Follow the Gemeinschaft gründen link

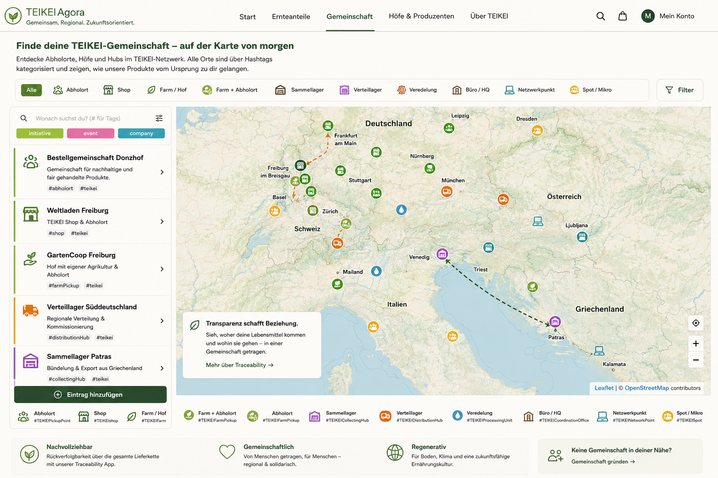pos(603,462)
